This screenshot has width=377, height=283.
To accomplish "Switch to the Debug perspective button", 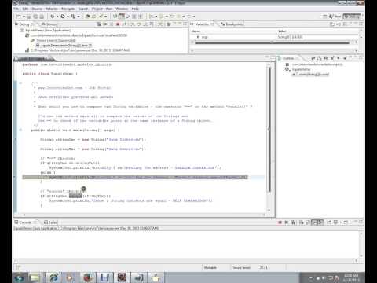I will tap(352, 17).
